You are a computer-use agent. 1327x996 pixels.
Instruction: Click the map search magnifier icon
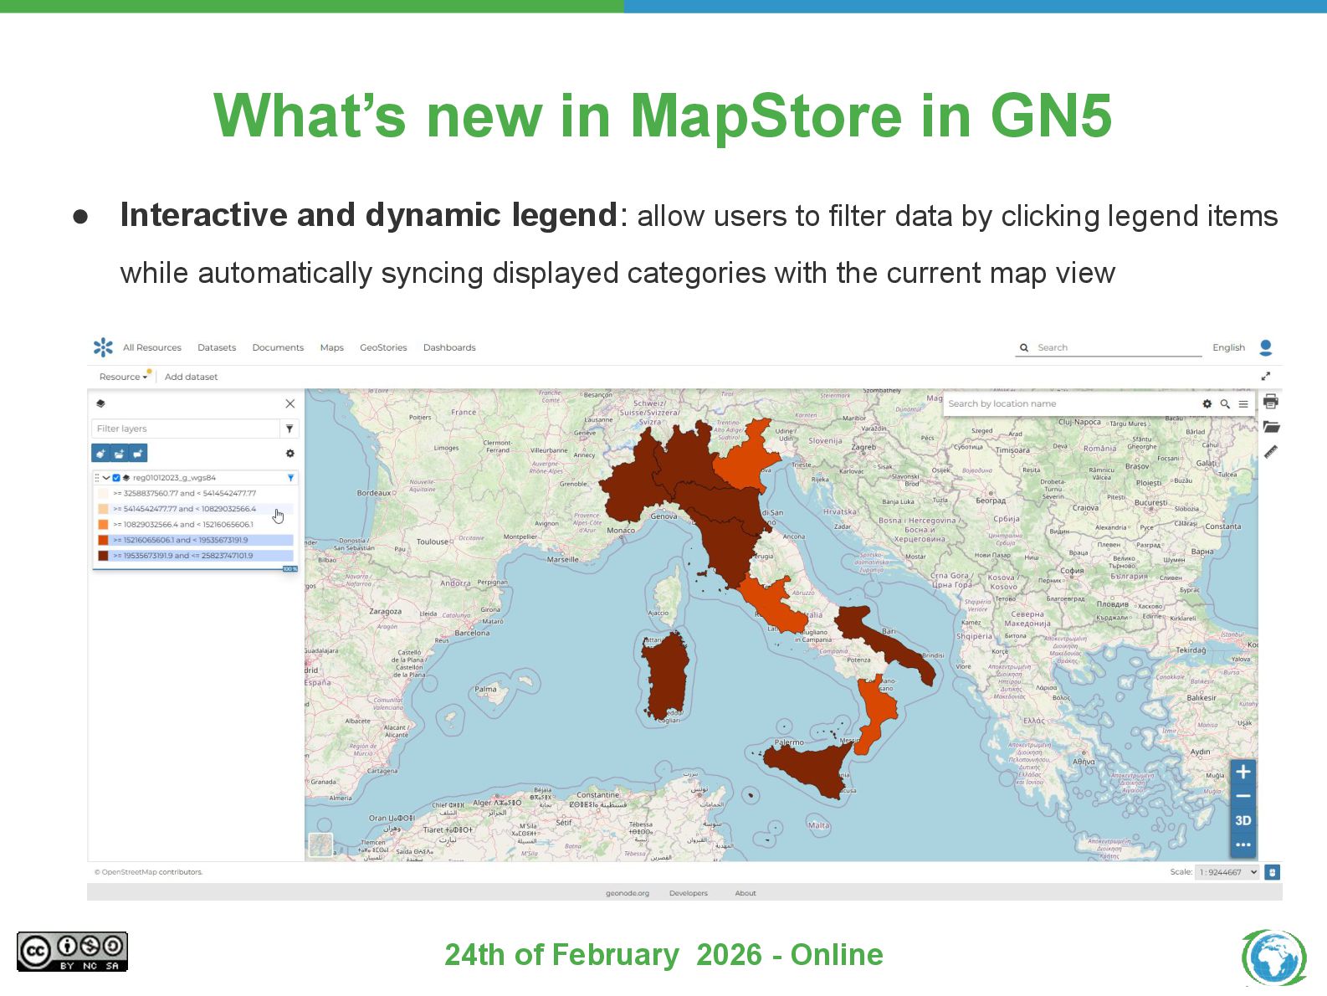pos(1225,403)
